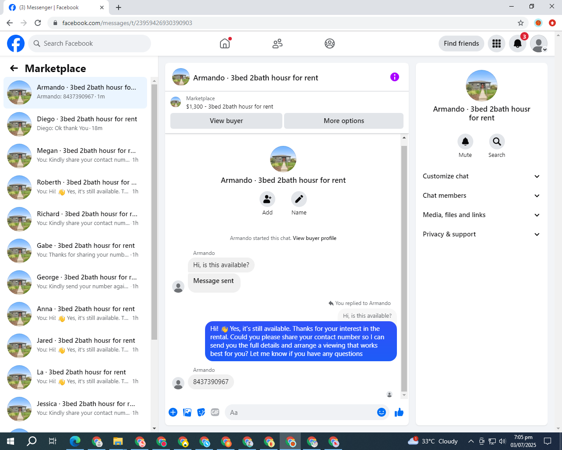Screen dimensions: 562x450
Task: Expand Privacy & support section
Action: click(482, 234)
